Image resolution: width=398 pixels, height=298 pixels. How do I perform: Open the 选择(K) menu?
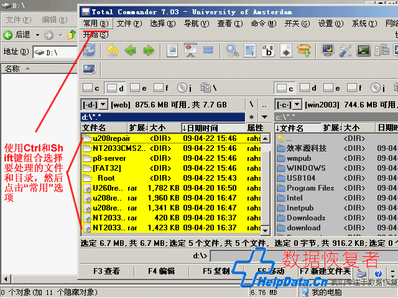163,24
